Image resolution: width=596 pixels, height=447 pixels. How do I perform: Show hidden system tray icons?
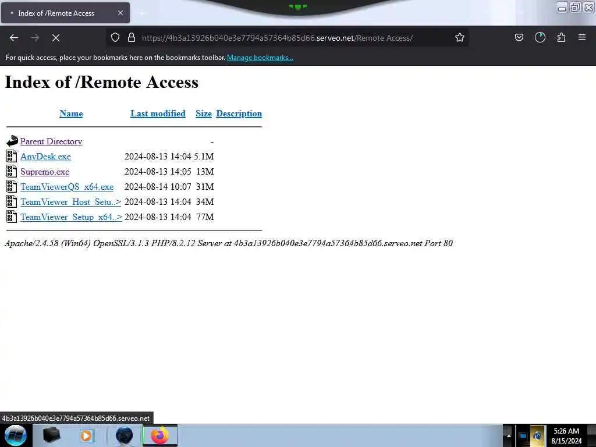509,435
